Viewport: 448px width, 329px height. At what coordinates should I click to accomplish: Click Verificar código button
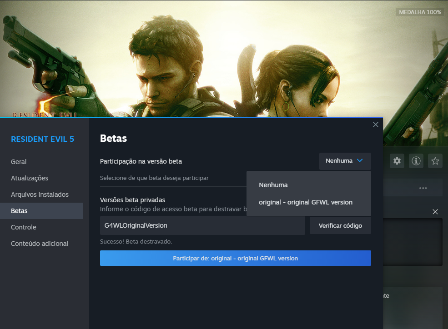340,225
